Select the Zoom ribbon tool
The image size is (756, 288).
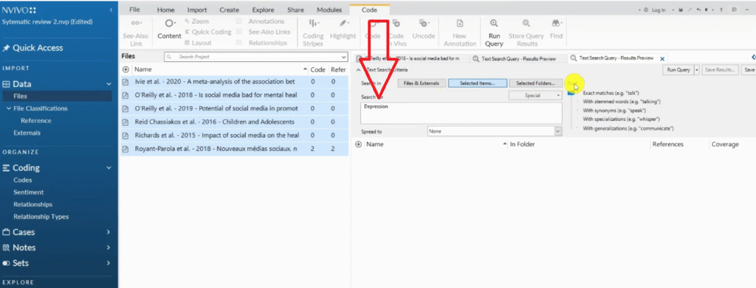tap(196, 21)
